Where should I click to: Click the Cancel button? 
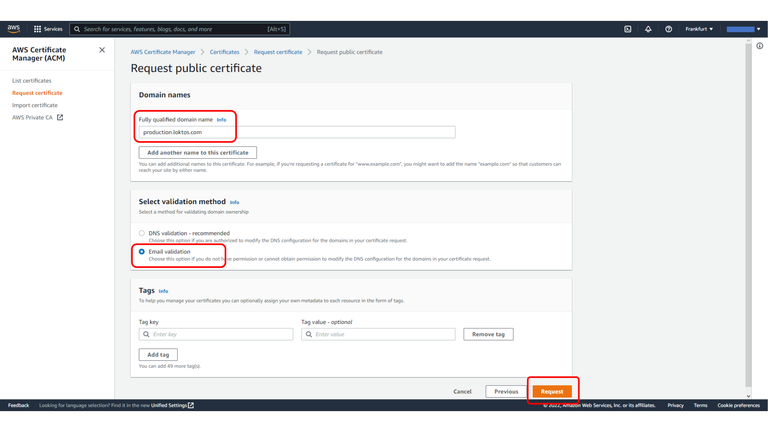point(462,392)
